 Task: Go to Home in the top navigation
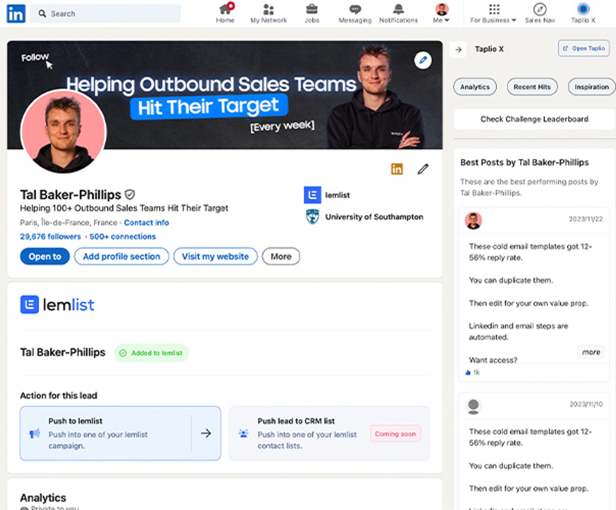[x=225, y=14]
